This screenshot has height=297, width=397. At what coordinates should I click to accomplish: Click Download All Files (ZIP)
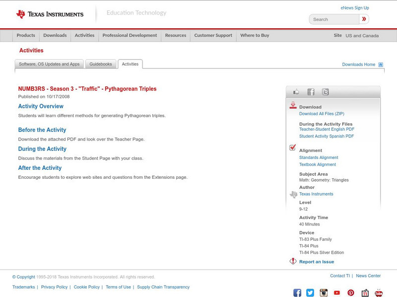pos(322,114)
